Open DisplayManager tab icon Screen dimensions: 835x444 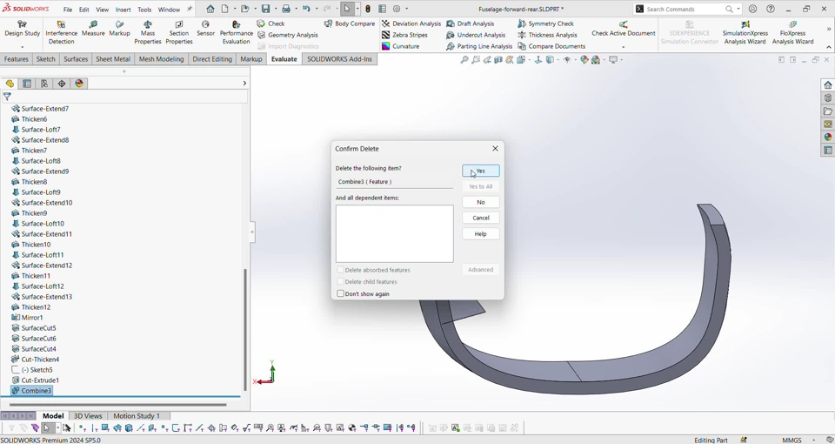[79, 84]
